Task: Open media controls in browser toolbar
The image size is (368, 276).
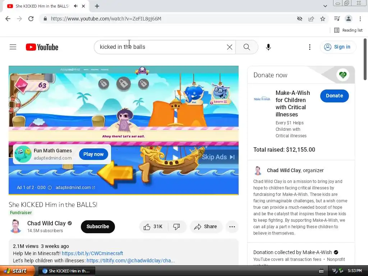Action: pyautogui.click(x=337, y=19)
